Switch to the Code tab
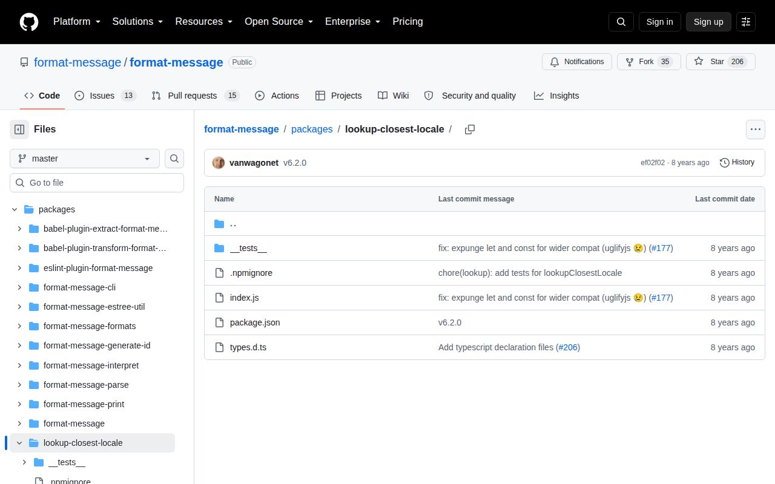775x484 pixels. coord(42,96)
